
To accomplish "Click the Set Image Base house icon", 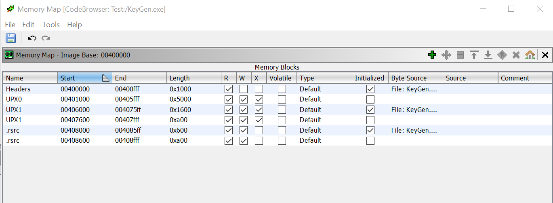I will click(x=530, y=55).
